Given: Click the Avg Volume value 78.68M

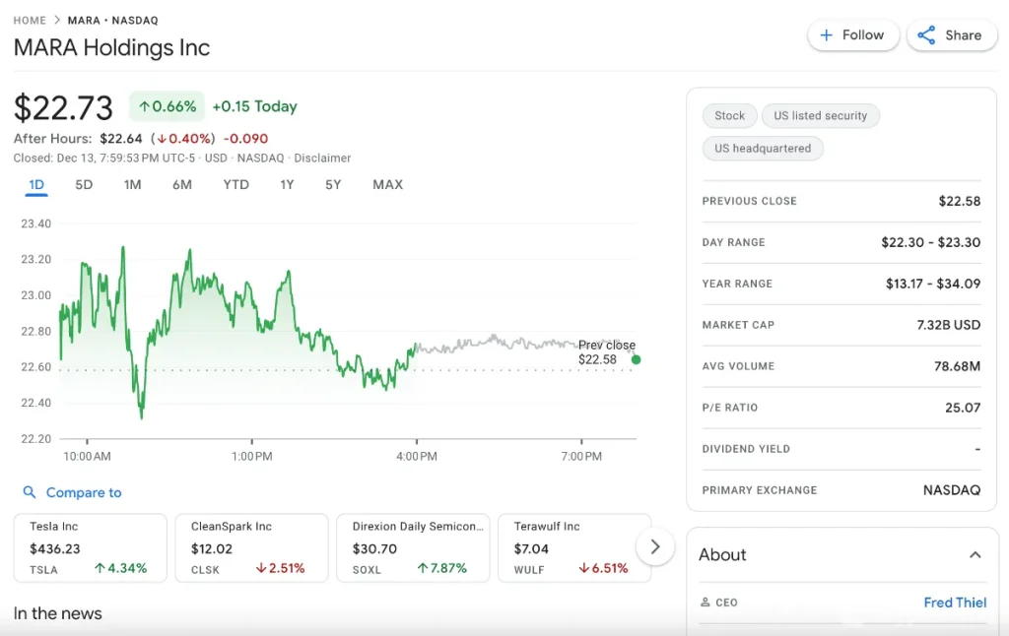Looking at the screenshot, I should [x=958, y=366].
